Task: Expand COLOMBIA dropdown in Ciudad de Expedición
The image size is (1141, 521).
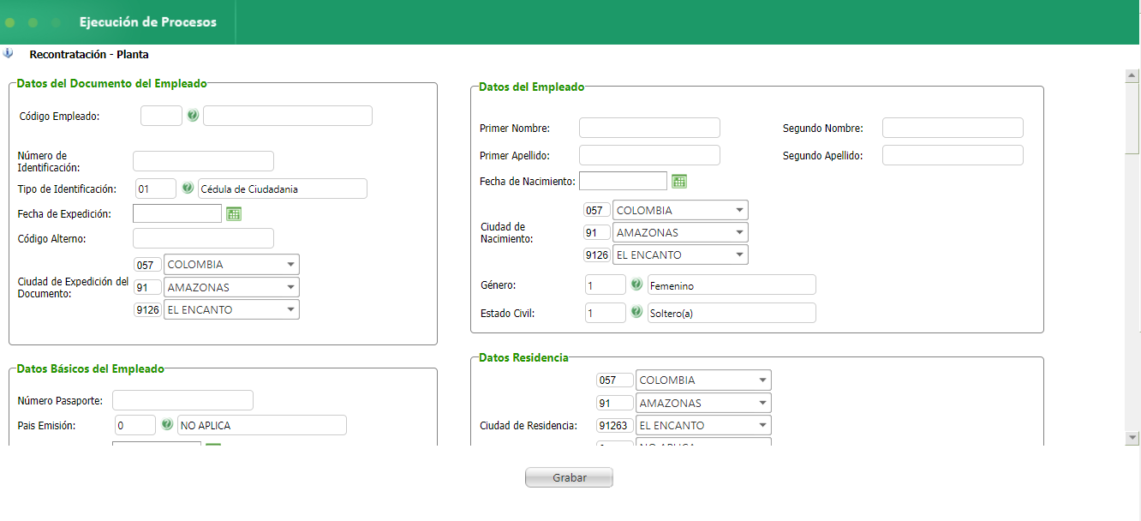Action: click(x=290, y=265)
